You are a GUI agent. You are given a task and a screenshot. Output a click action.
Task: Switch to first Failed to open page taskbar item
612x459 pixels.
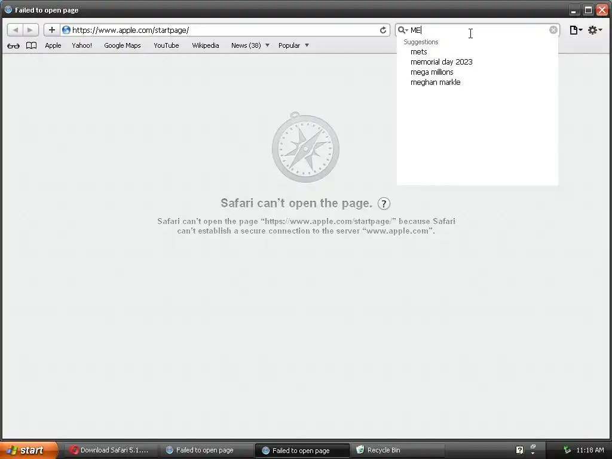[206, 450]
